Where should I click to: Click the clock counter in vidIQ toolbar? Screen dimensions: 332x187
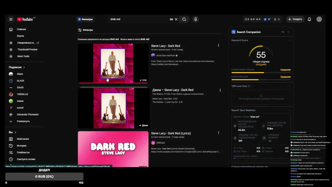[247, 19]
